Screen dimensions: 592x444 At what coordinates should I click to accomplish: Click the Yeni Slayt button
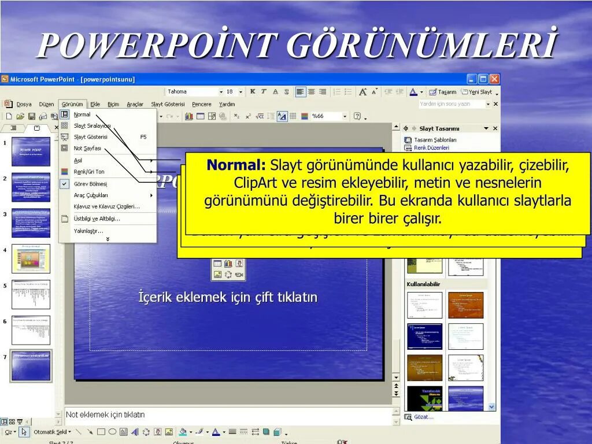[476, 92]
